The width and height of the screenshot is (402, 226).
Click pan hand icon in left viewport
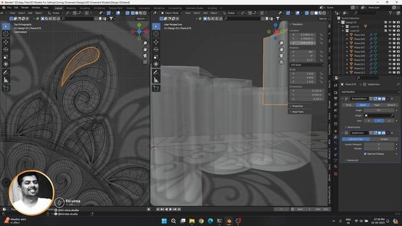point(145,49)
